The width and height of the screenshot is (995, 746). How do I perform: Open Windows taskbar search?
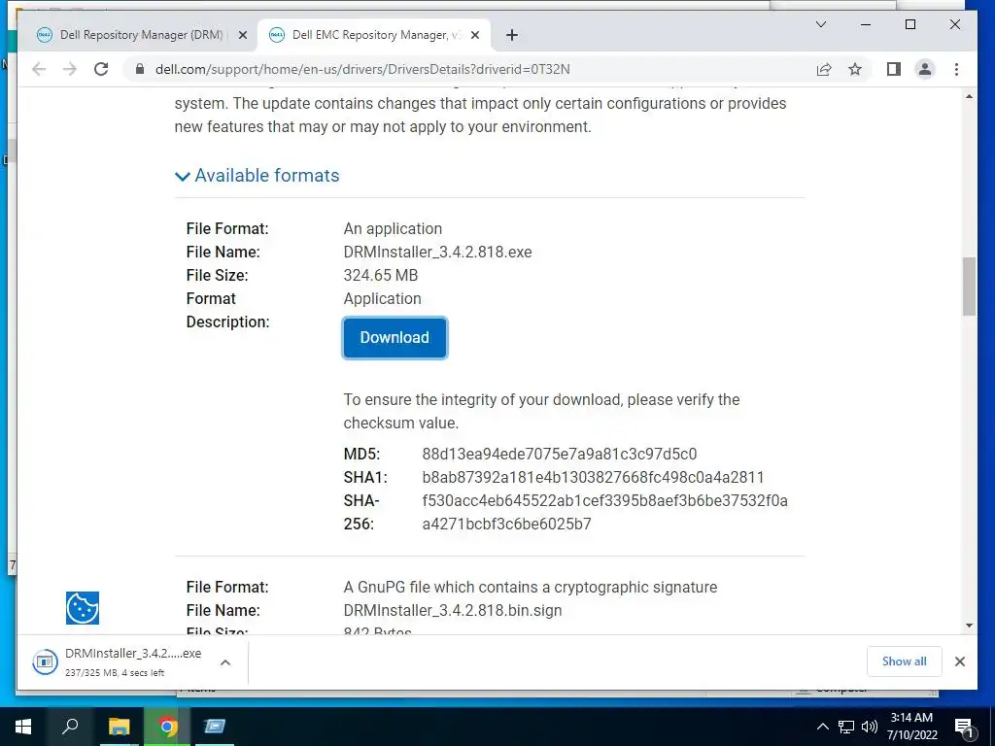pyautogui.click(x=70, y=727)
